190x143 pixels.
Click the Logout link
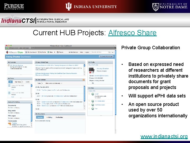[87, 52]
